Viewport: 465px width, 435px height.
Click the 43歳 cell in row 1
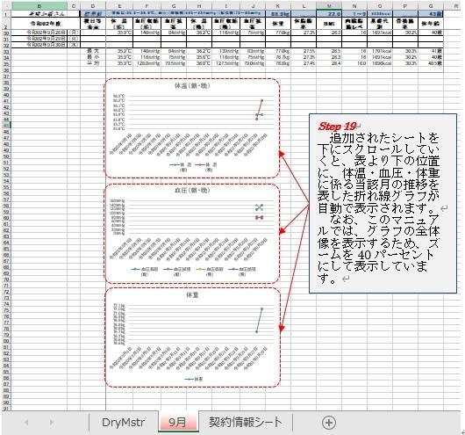431,14
